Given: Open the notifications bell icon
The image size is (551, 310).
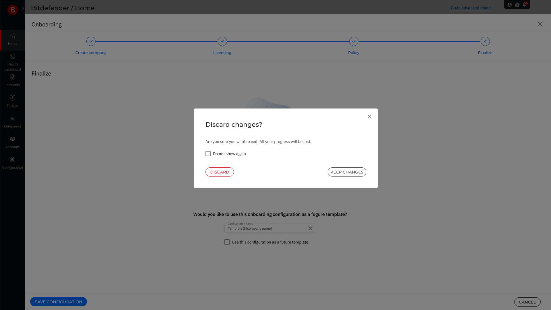Looking at the screenshot, I should point(525,4).
